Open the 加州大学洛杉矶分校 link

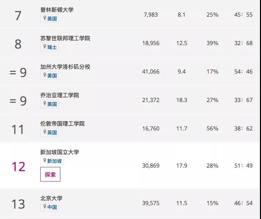[65, 67]
